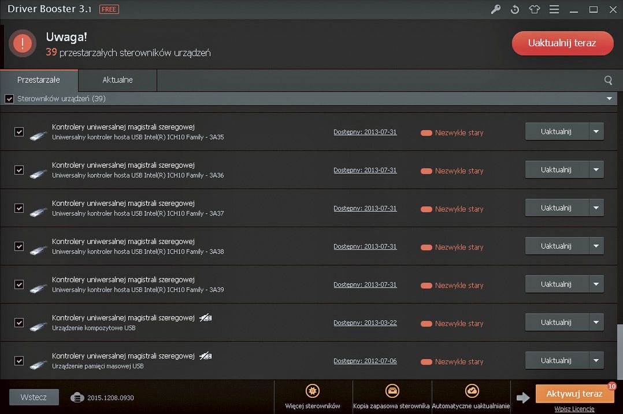Open the hamburger menu icon
The image size is (623, 414).
[554, 9]
